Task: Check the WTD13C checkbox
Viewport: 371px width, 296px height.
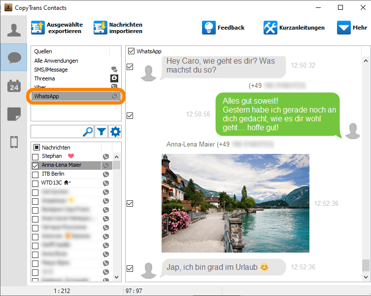Action: point(35,184)
